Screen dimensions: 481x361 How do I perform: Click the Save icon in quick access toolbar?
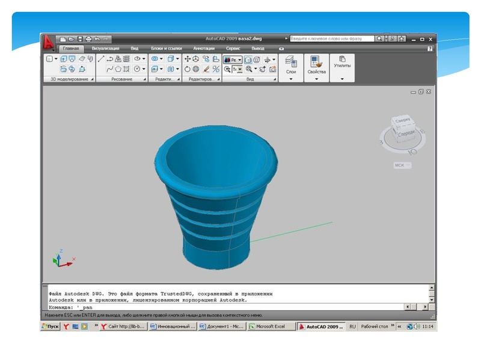(79, 39)
